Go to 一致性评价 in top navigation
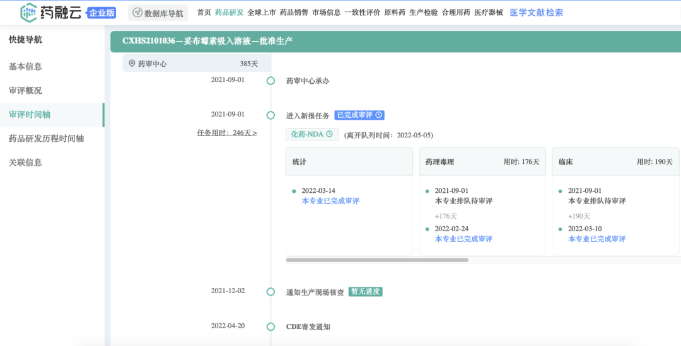 point(363,13)
